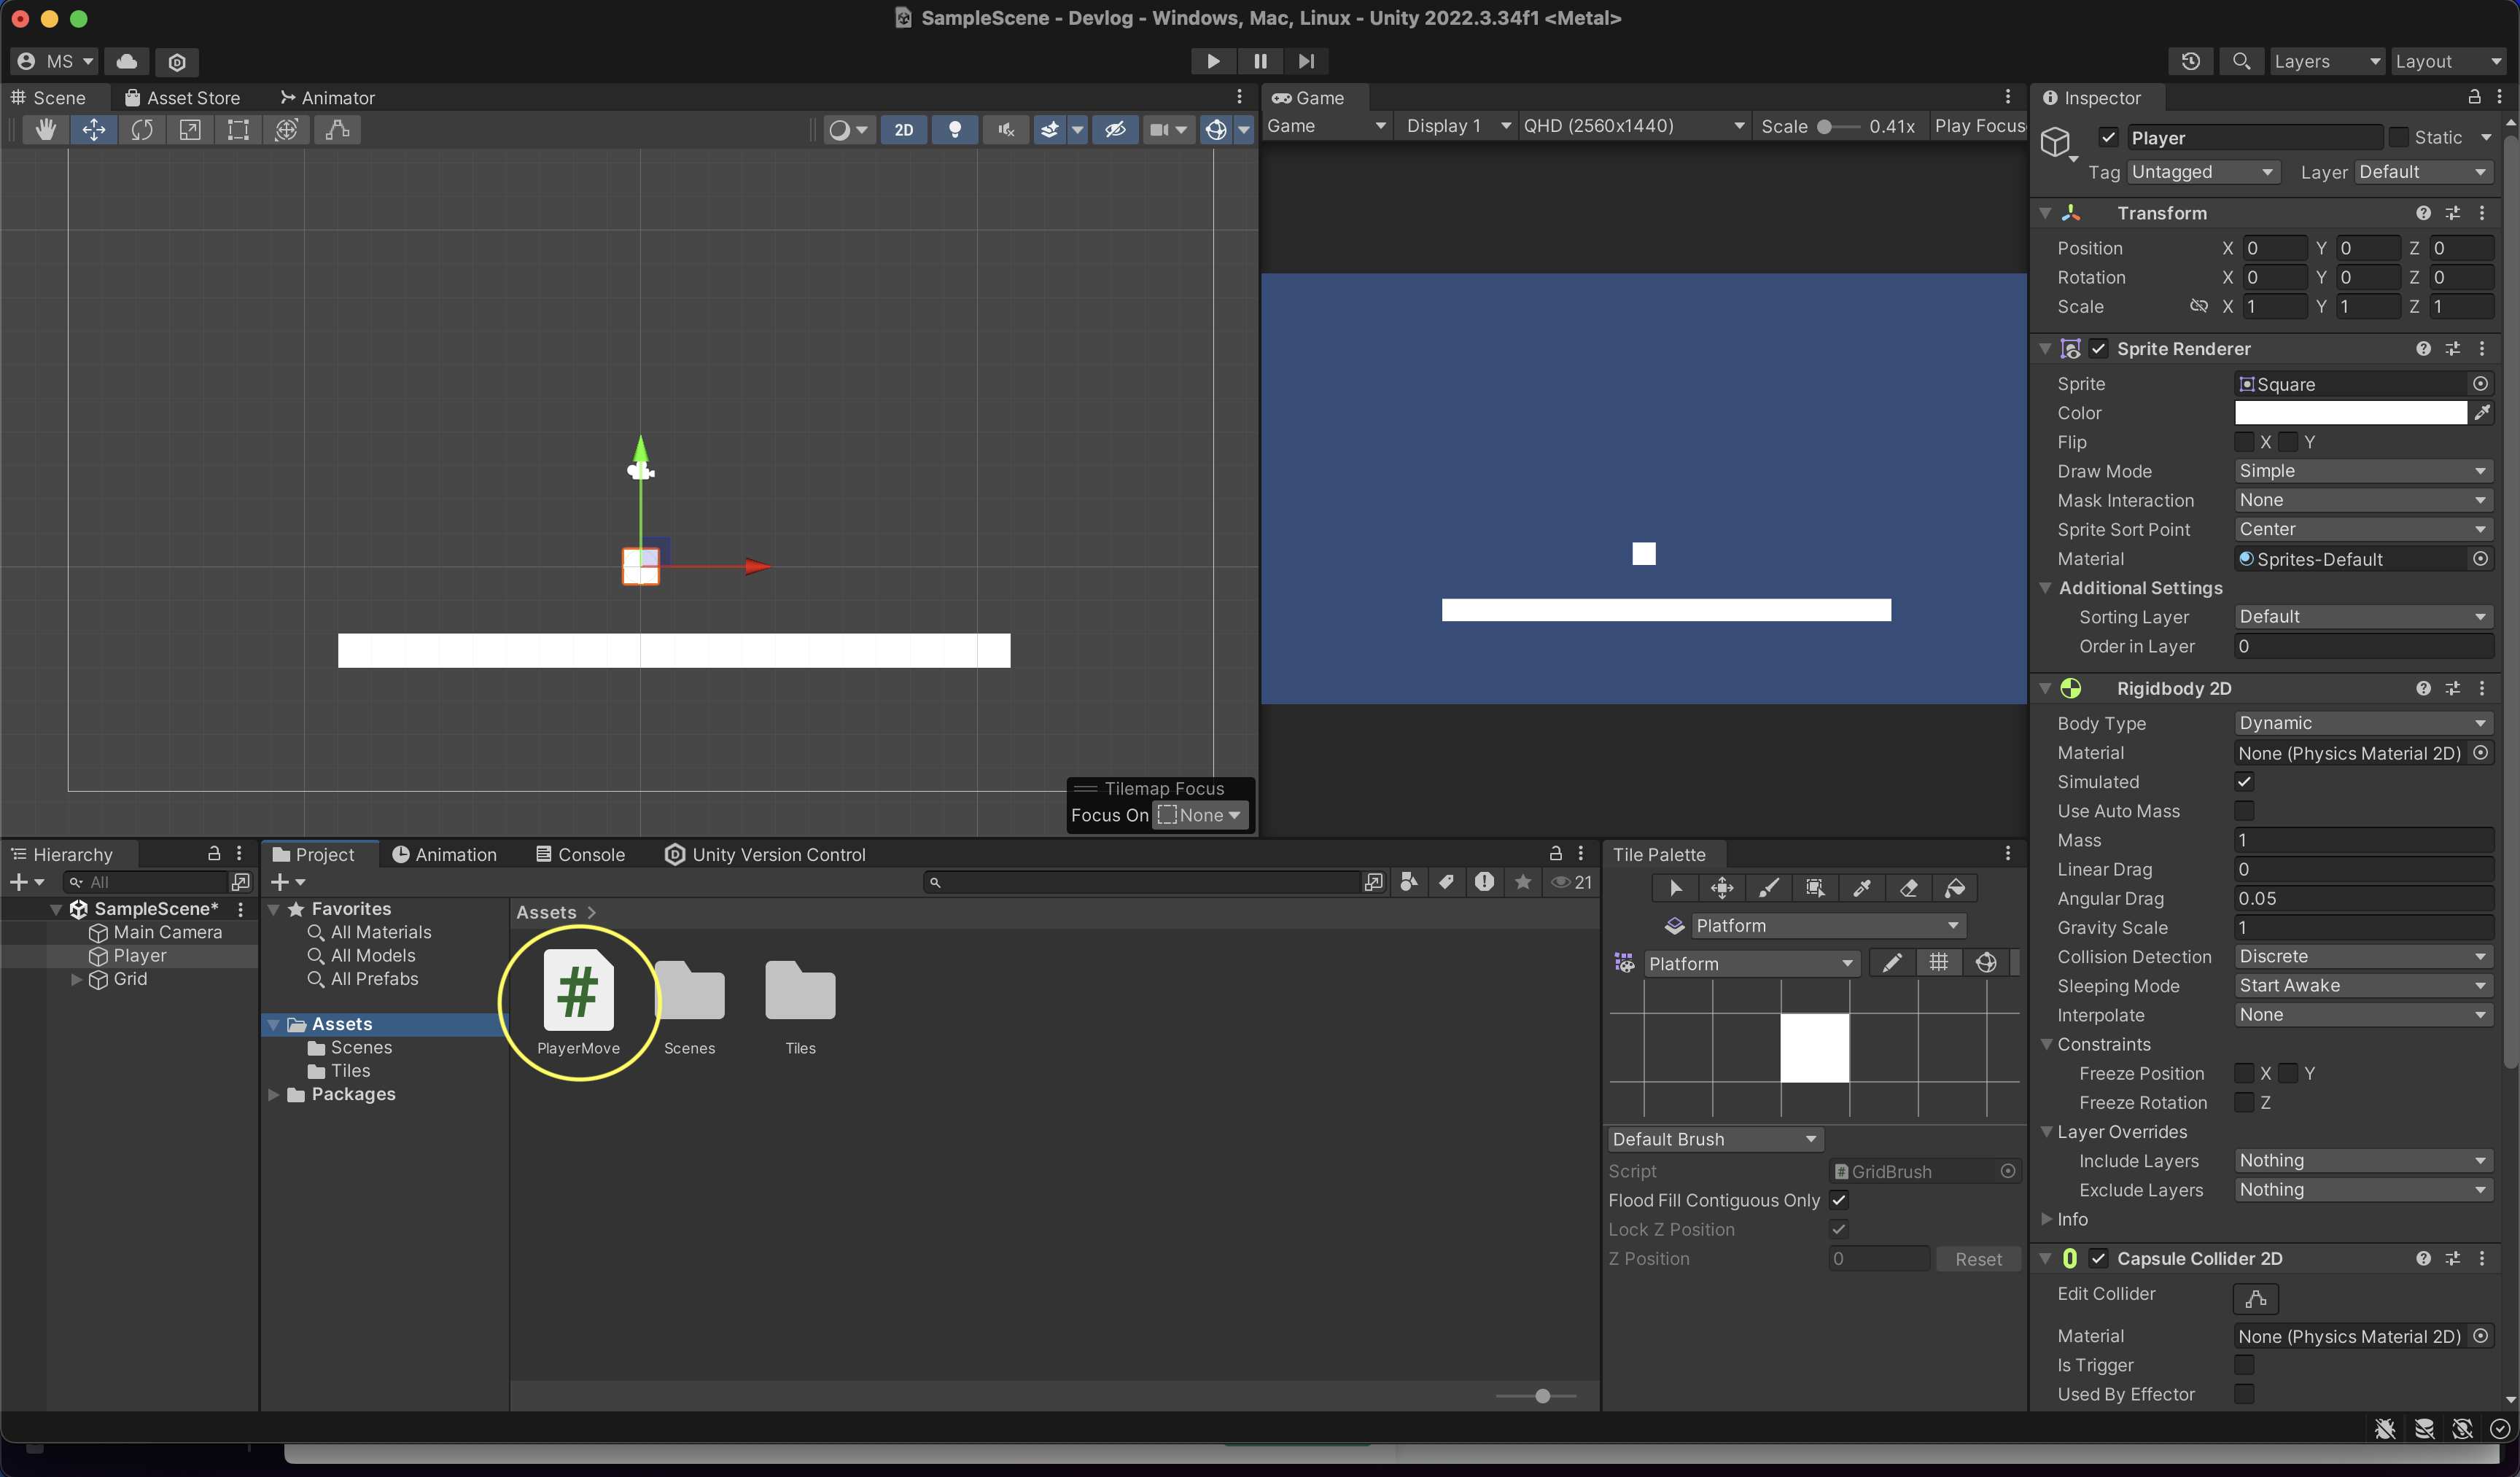Open the Unity cloud services icon
2520x1477 pixels.
coord(127,62)
